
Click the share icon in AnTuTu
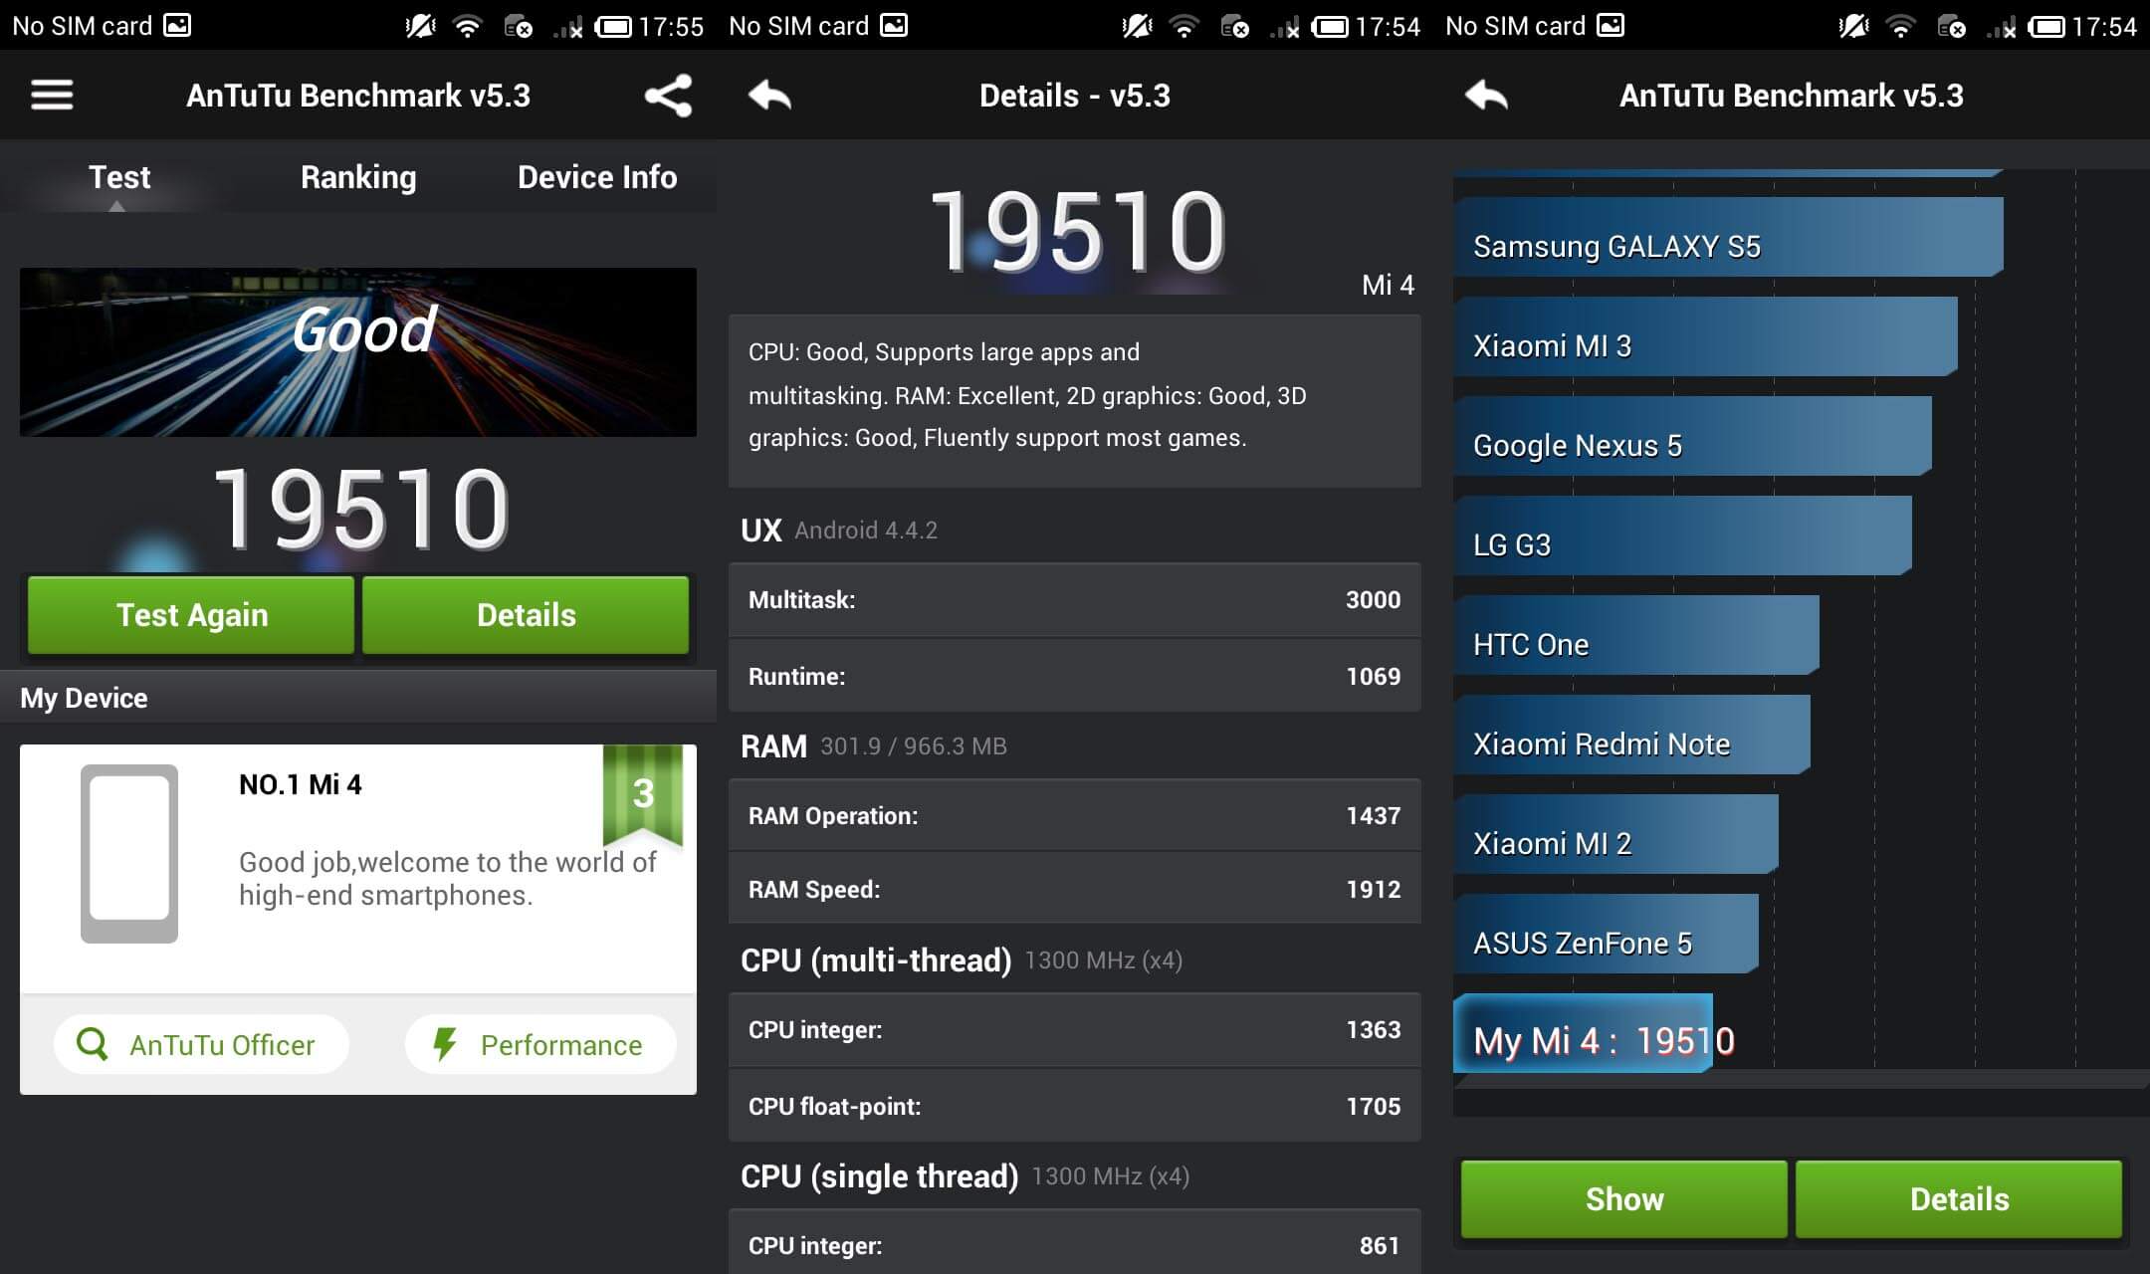[x=667, y=94]
